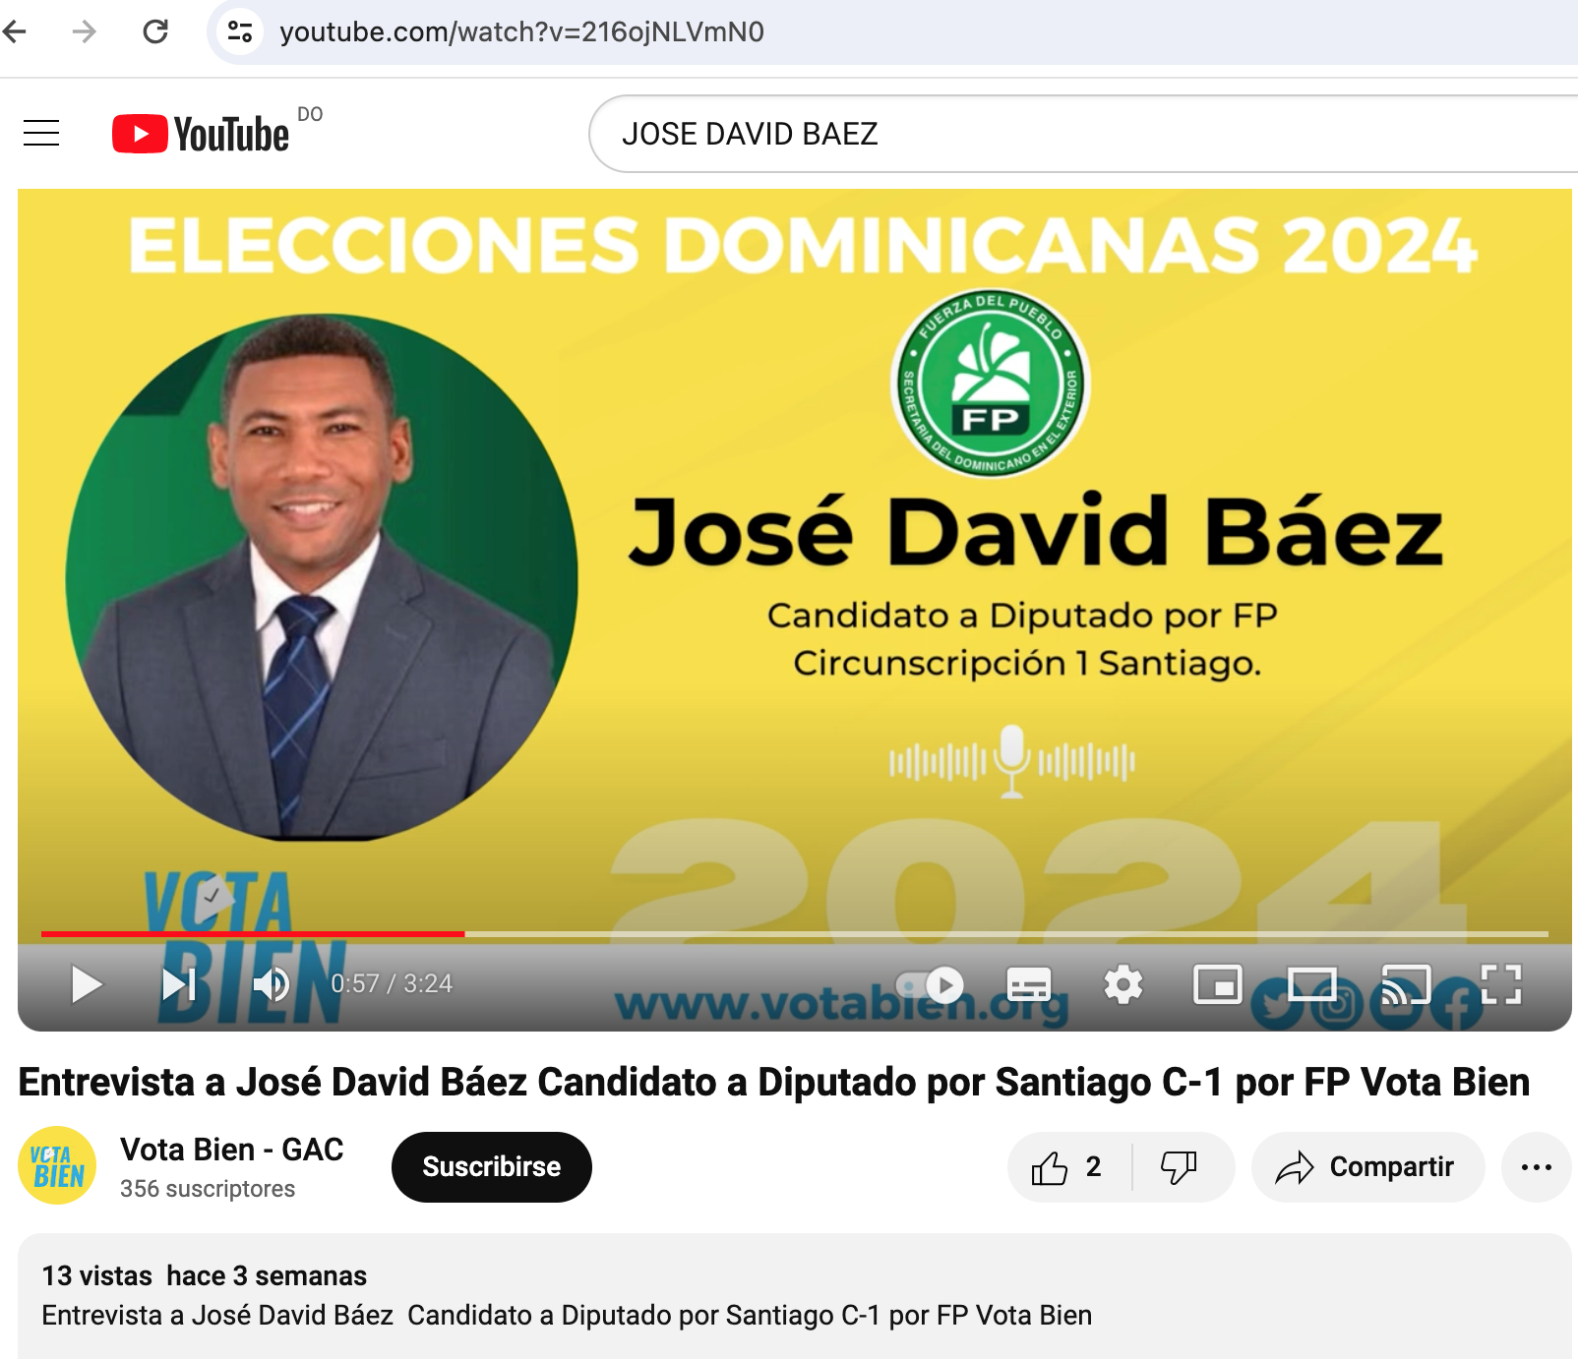The width and height of the screenshot is (1578, 1359).
Task: Play the video
Action: [87, 984]
